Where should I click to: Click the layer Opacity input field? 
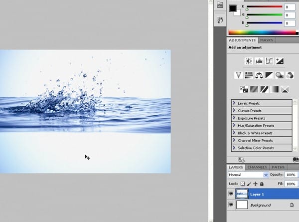click(291, 175)
